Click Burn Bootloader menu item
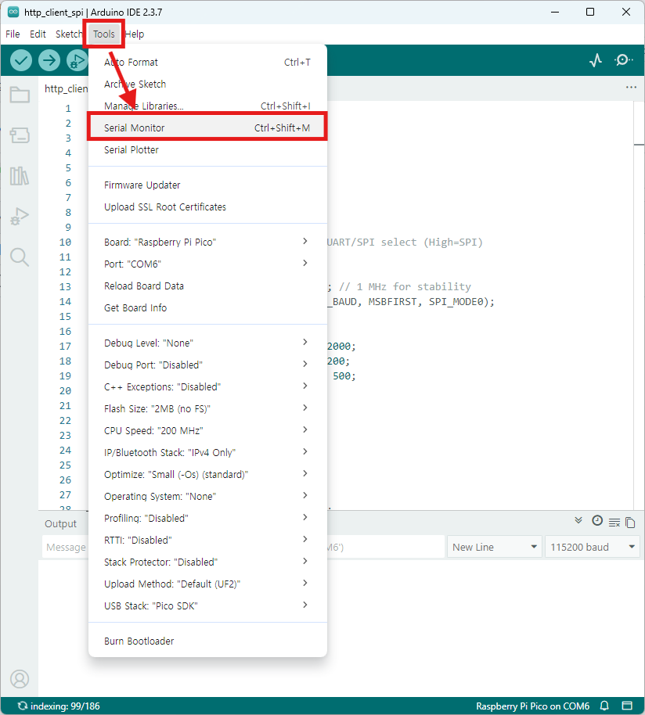Viewport: 645px width, 715px height. click(139, 641)
